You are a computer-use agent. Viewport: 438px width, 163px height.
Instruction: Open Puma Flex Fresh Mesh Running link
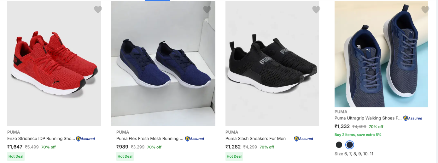point(150,139)
